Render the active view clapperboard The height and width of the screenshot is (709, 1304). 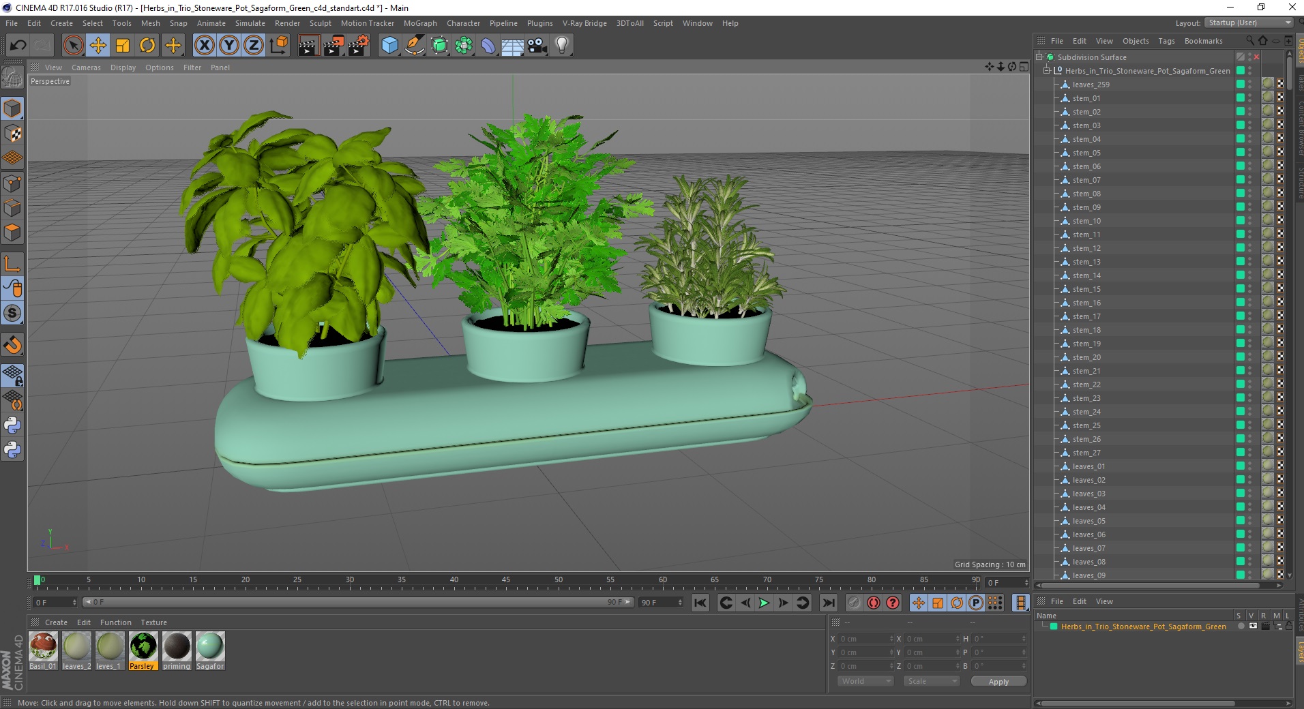pos(308,46)
